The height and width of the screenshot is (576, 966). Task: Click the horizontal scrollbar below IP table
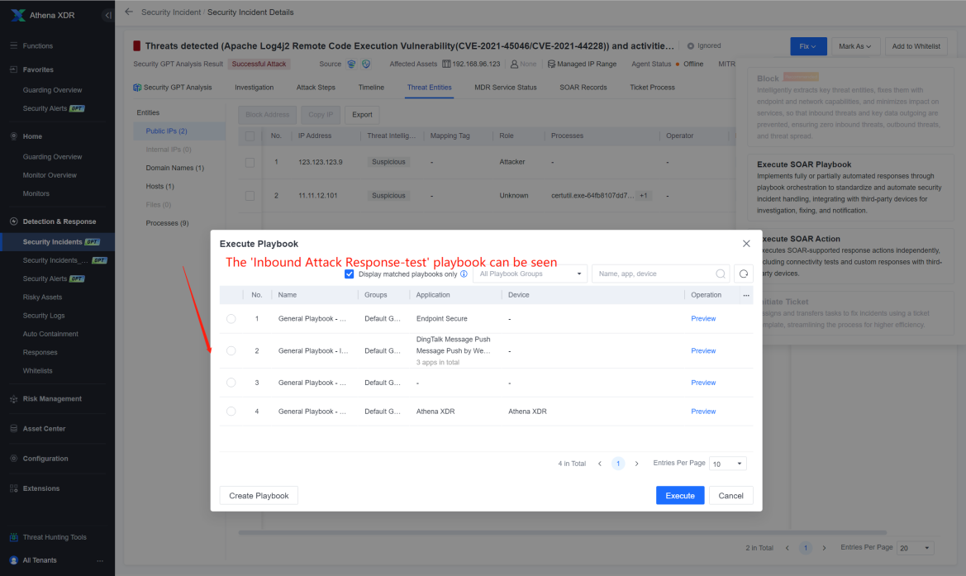562,532
